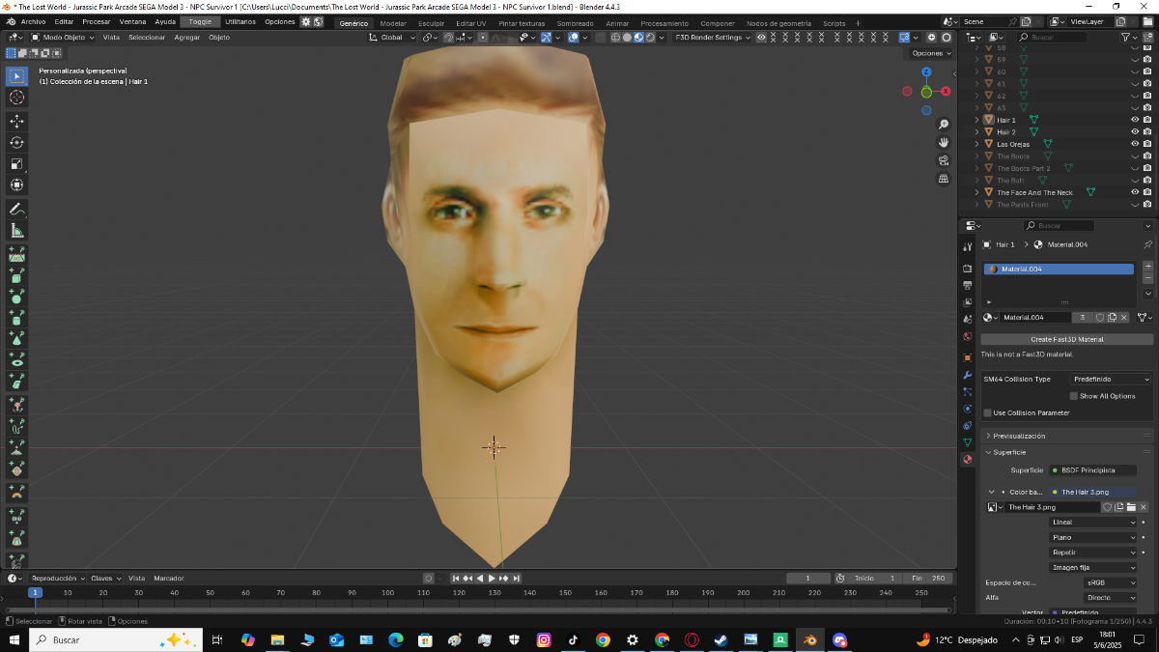Open the Archivo menu
1159x652 pixels.
click(33, 21)
